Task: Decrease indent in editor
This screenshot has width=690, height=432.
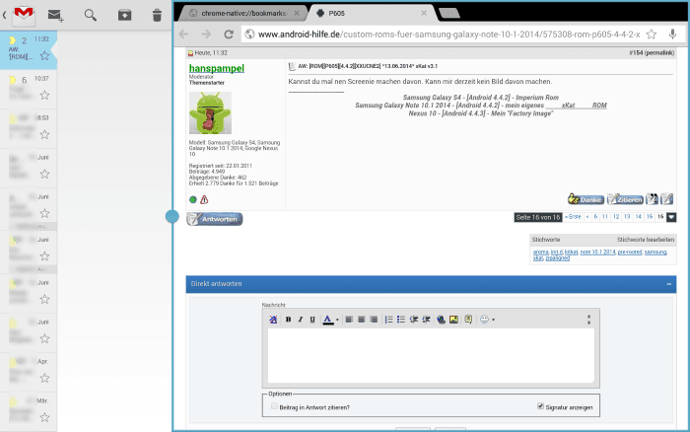Action: 414,320
